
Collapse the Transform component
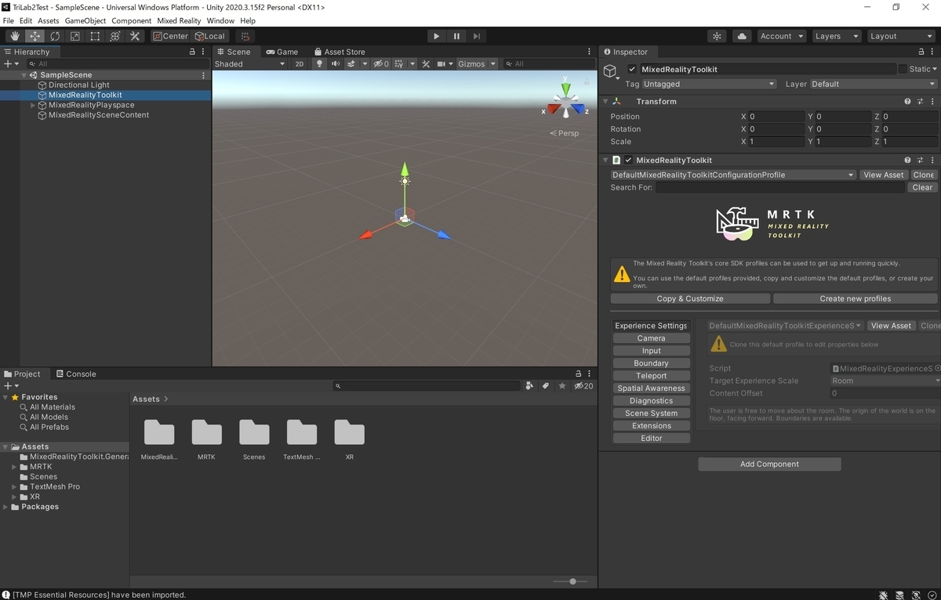605,101
